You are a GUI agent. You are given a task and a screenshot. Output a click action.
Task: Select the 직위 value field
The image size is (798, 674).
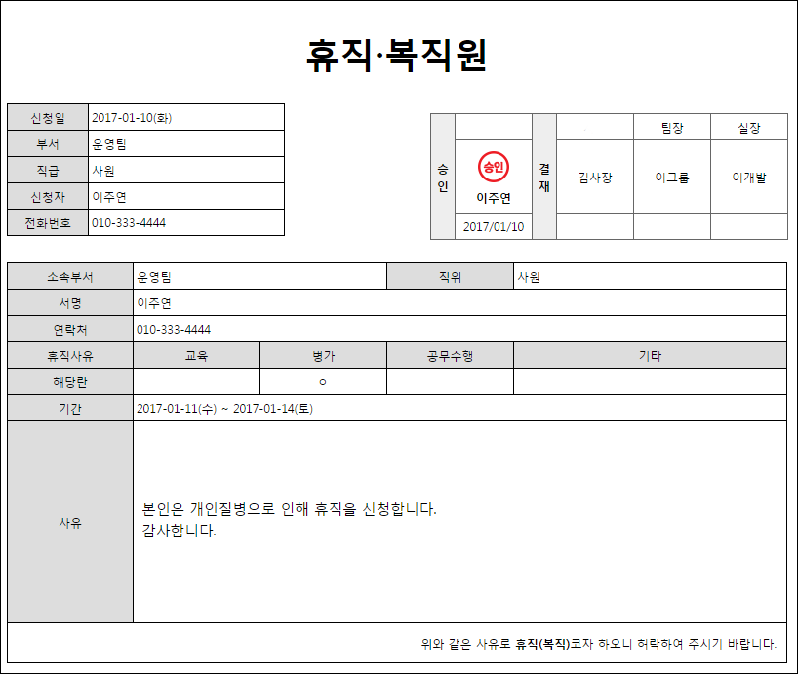pos(650,277)
